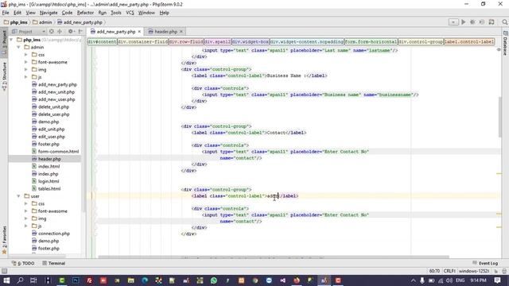This screenshot has width=509, height=286.
Task: Open Project panel settings gear
Action: (71, 32)
